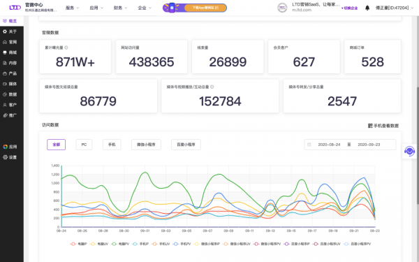Image resolution: width=419 pixels, height=262 pixels.
Task: Click the date range calendar icon
Action: [x=309, y=145]
